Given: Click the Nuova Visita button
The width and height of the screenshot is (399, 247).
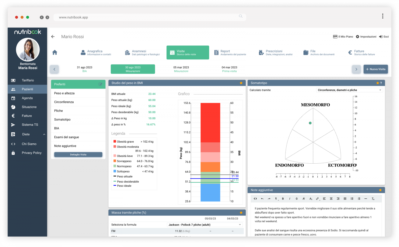Looking at the screenshot, I should click(375, 69).
